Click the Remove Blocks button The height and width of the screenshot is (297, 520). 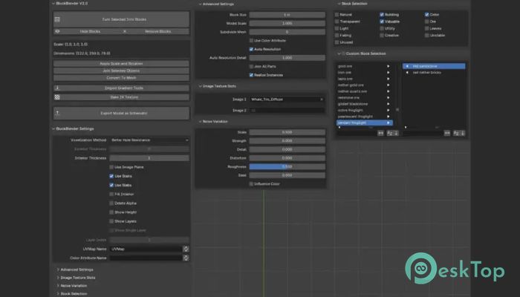click(157, 31)
